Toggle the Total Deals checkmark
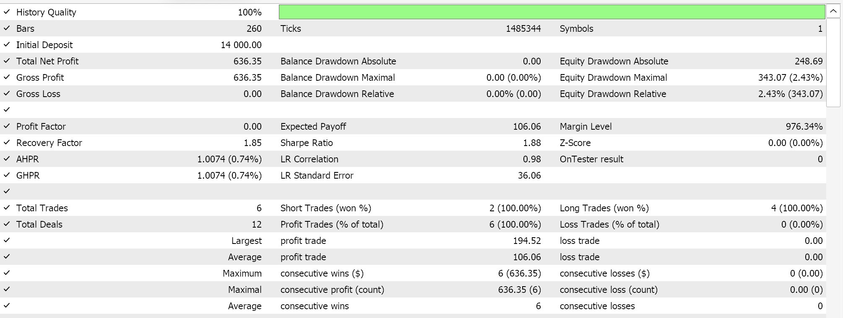The width and height of the screenshot is (843, 318). [x=7, y=224]
